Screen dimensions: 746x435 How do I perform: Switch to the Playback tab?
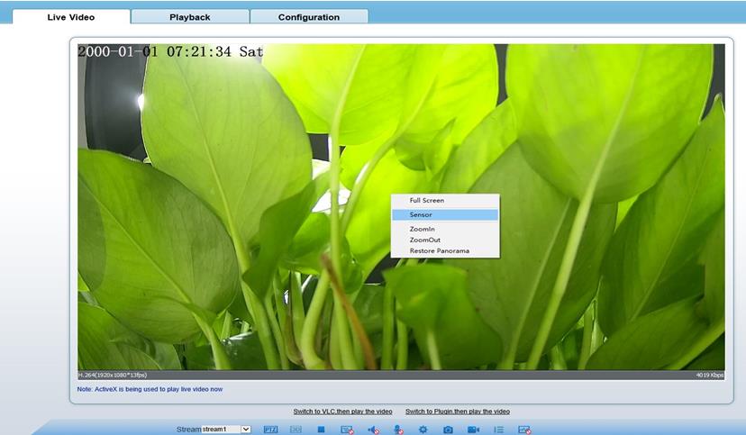point(189,17)
